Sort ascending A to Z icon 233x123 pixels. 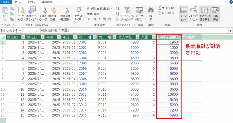(x=117, y=9)
